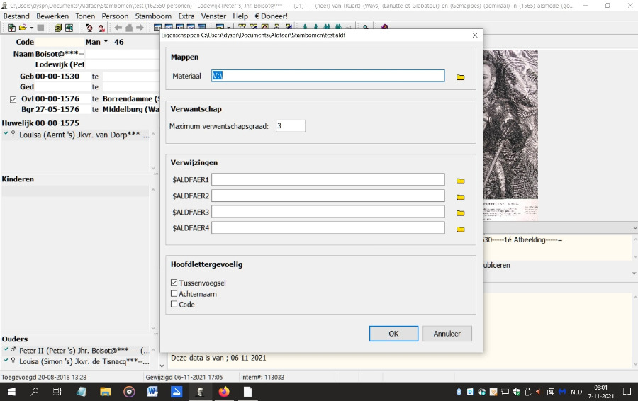Uncheck the Tussenvoegsel checkbox
Screen dimensions: 638x401
[174, 283]
